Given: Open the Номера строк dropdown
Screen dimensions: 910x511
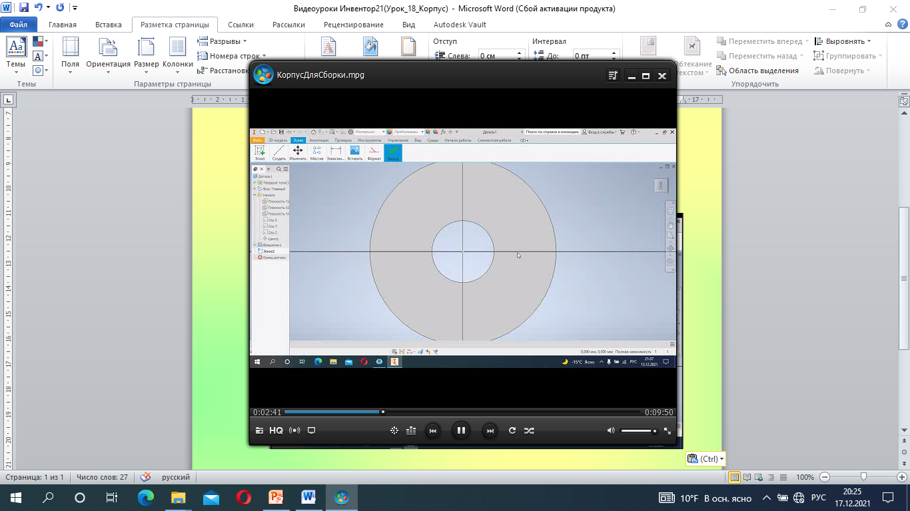Looking at the screenshot, I should pos(232,56).
